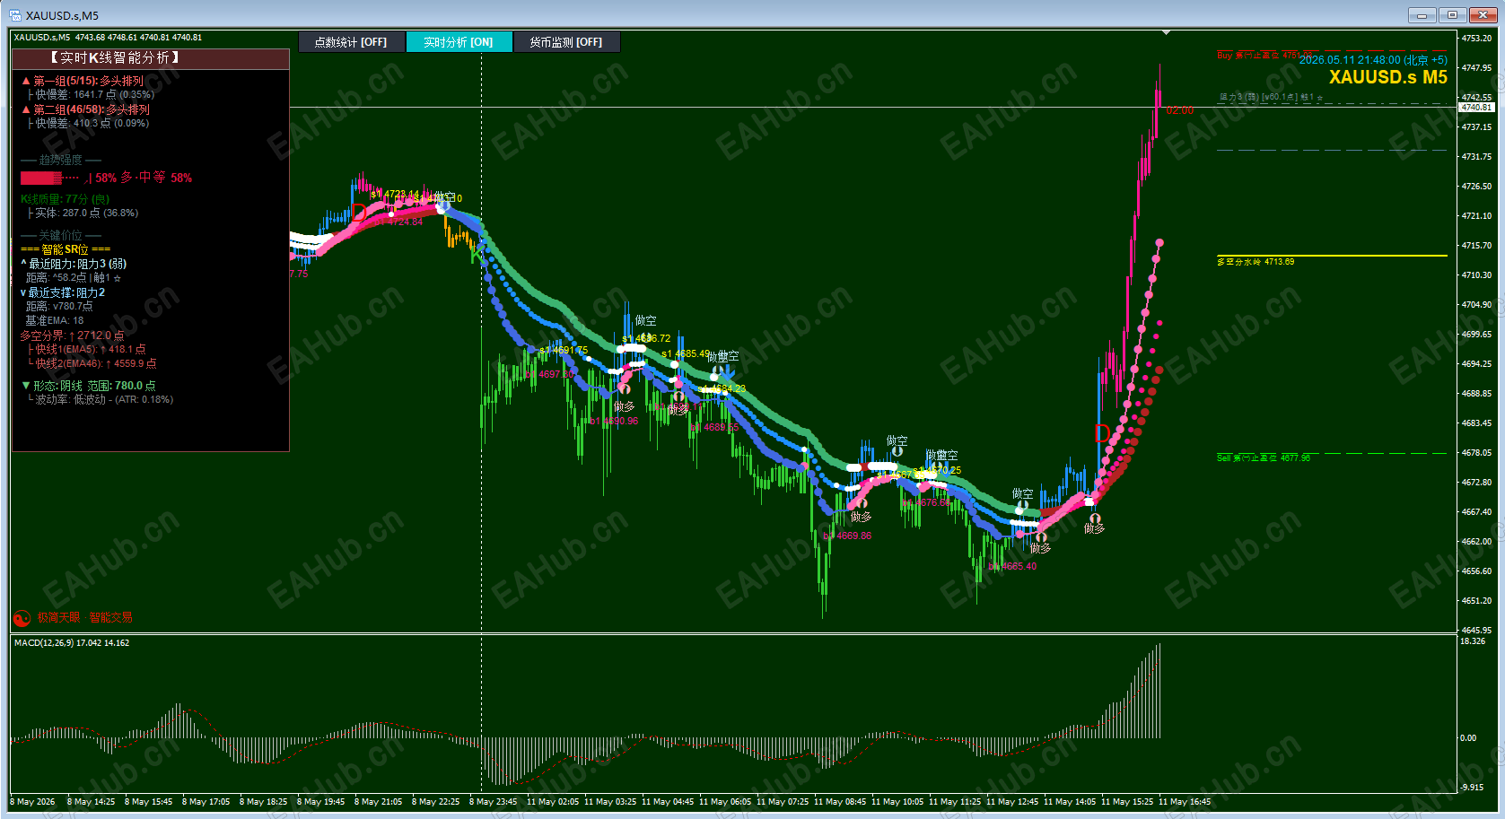Click the red D marker near 4724.84

tap(359, 213)
